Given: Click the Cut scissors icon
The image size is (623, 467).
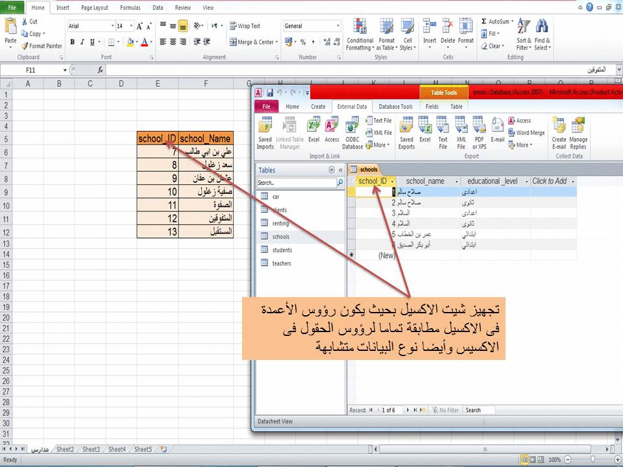Looking at the screenshot, I should pos(24,22).
